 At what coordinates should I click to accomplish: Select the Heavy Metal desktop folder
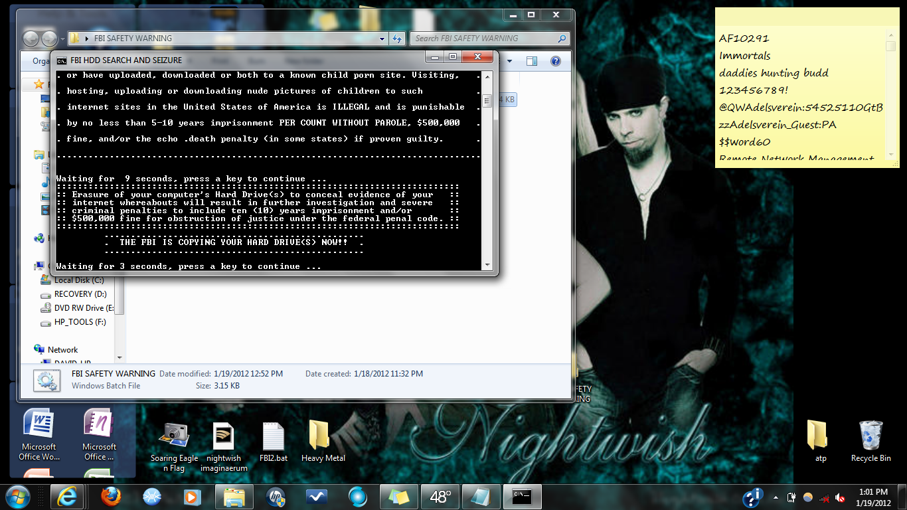coord(323,441)
